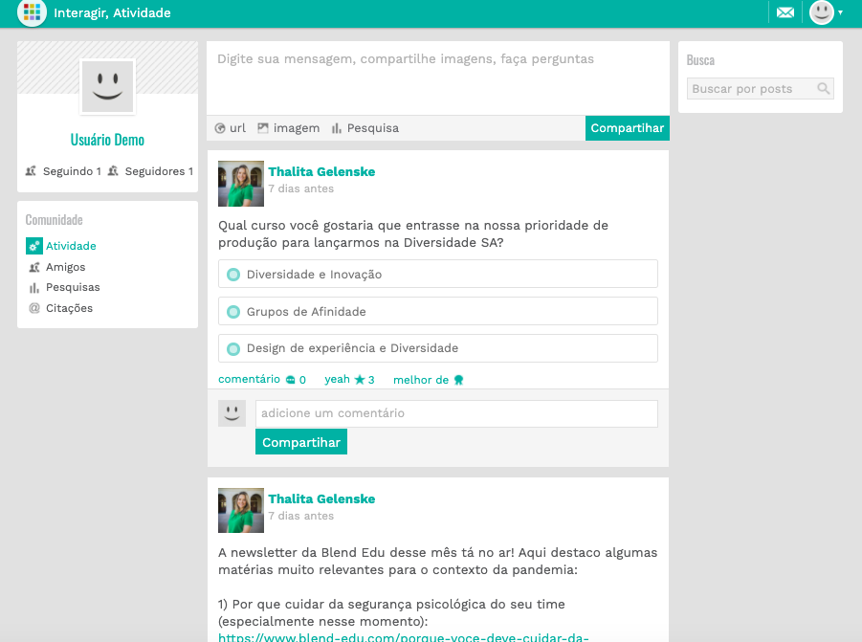This screenshot has width=862, height=642.
Task: Open Thalita Gelenske's profile name link
Action: pos(321,172)
